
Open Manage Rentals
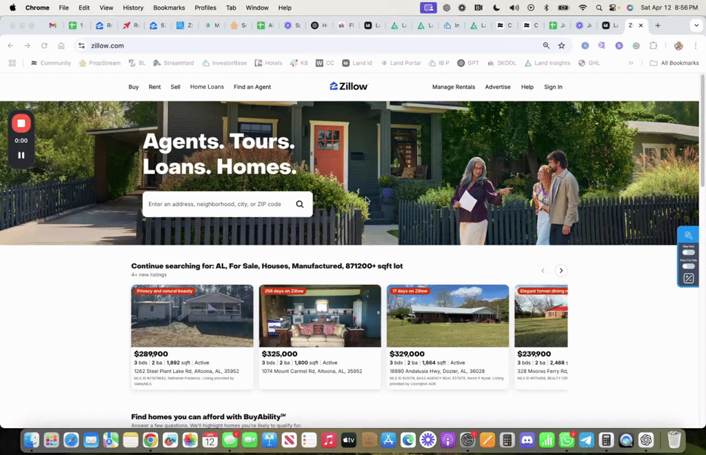point(454,87)
